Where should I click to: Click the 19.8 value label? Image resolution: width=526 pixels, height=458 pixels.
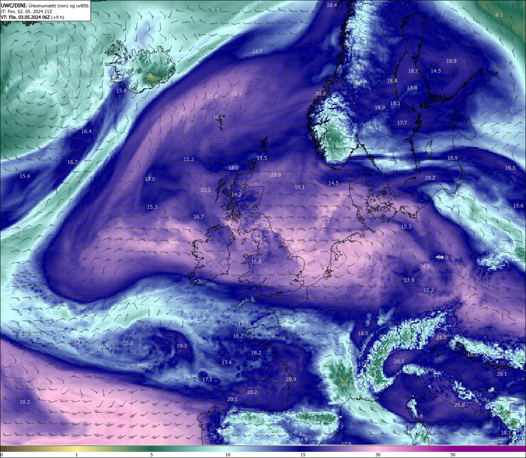coord(418,416)
